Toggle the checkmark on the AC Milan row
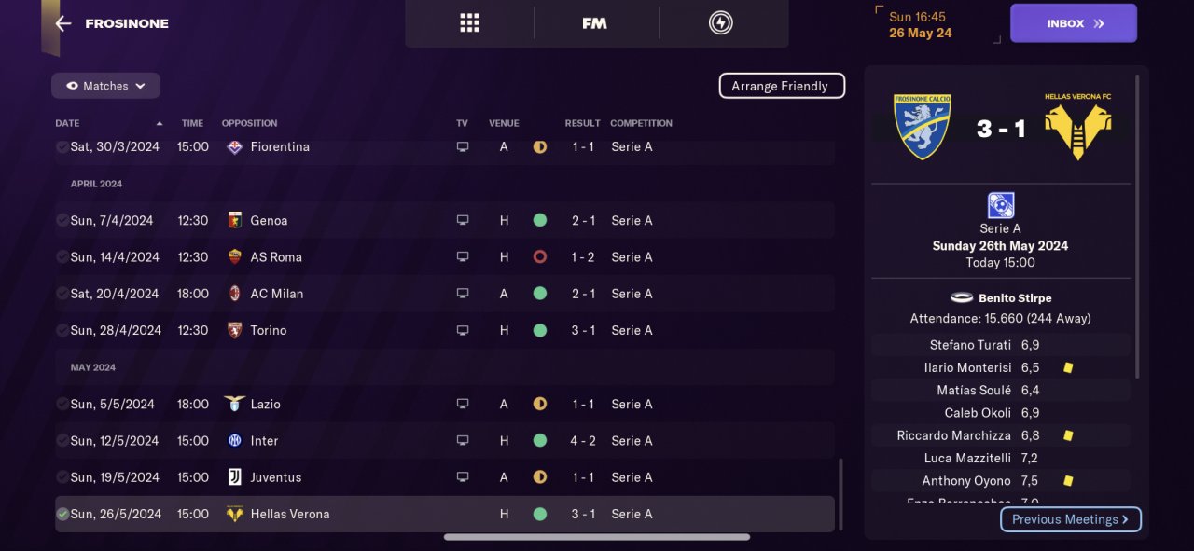This screenshot has width=1194, height=551. point(62,294)
